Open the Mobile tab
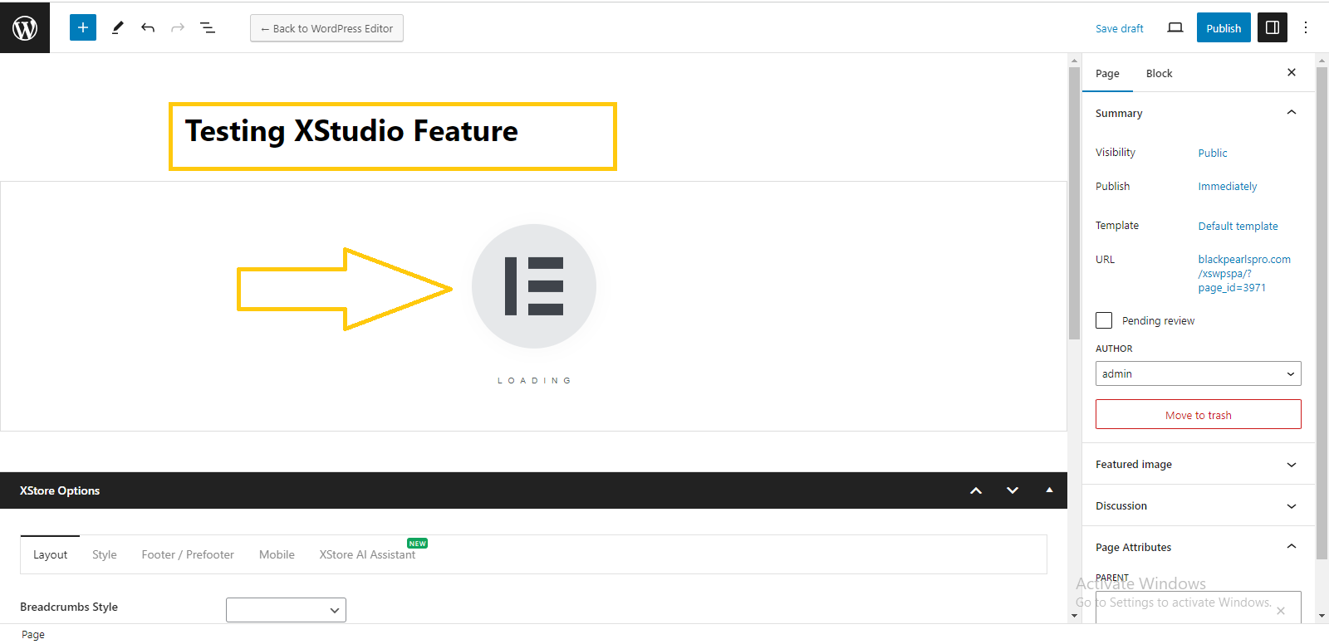 point(277,554)
